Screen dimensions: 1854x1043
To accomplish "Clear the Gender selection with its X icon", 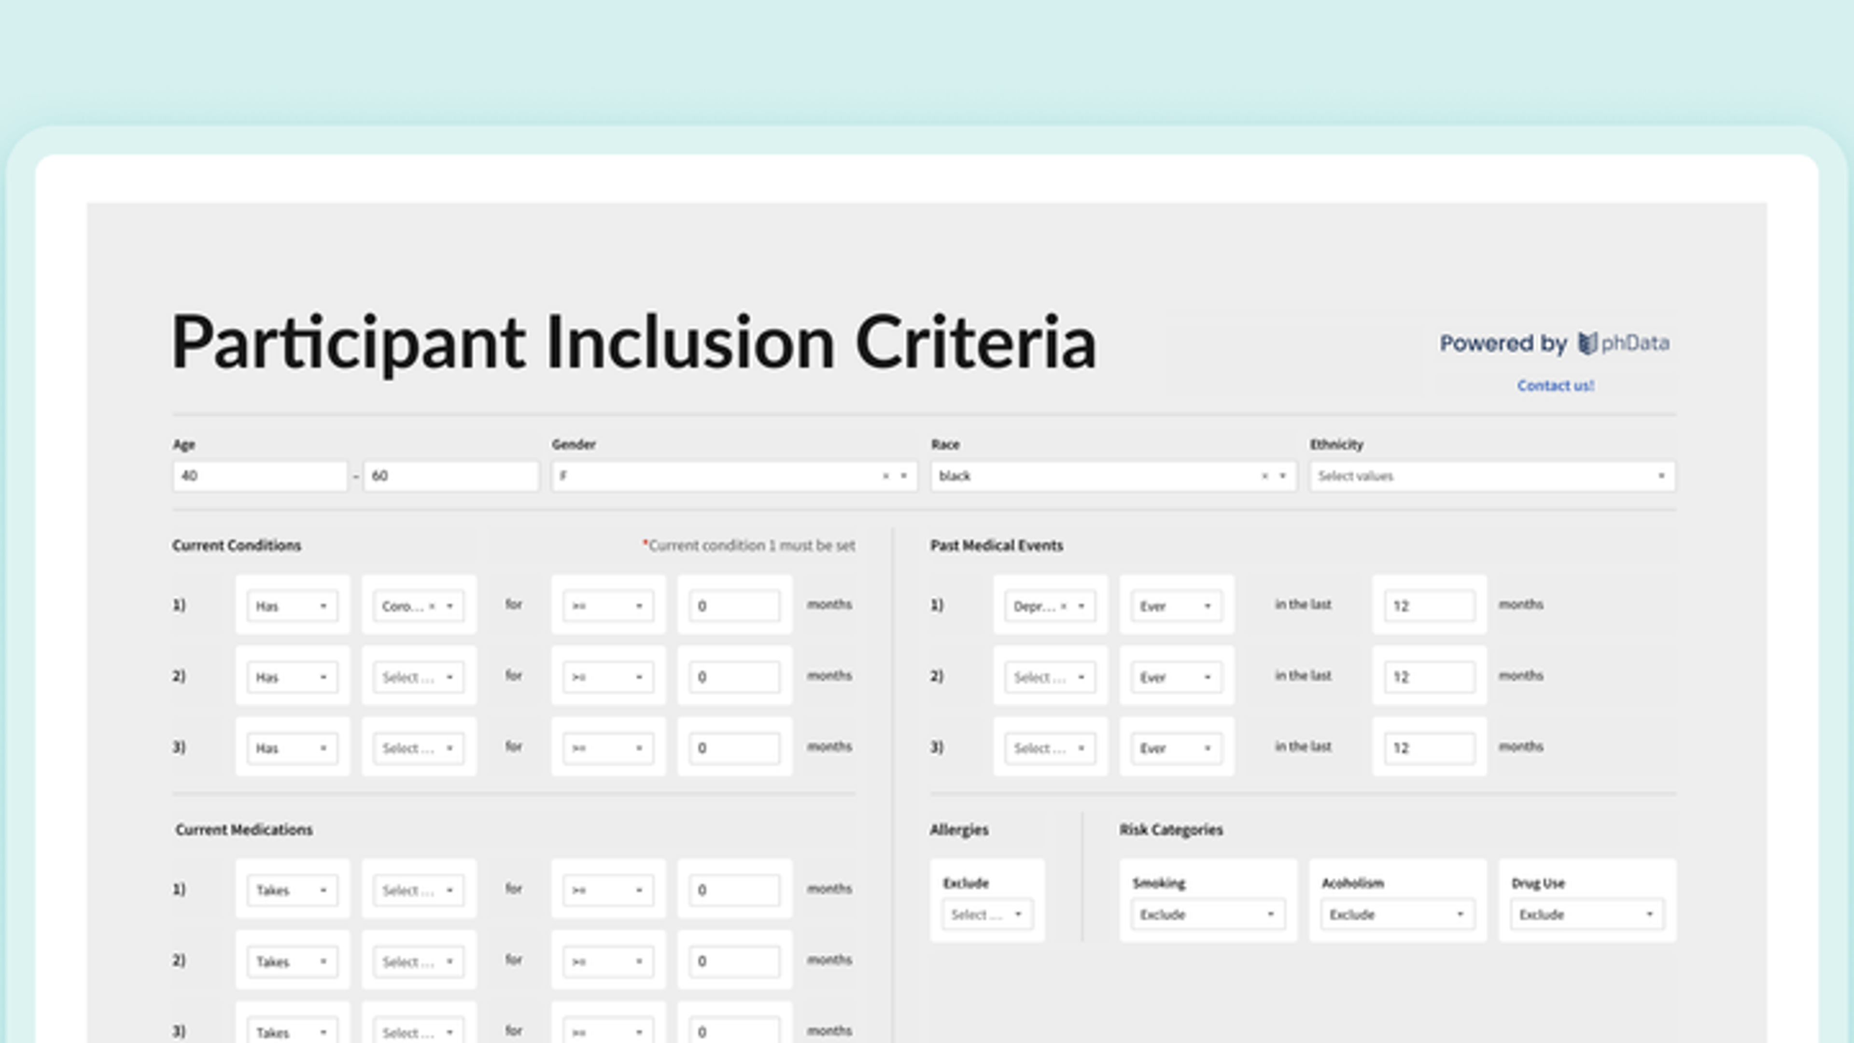I will pyautogui.click(x=885, y=476).
